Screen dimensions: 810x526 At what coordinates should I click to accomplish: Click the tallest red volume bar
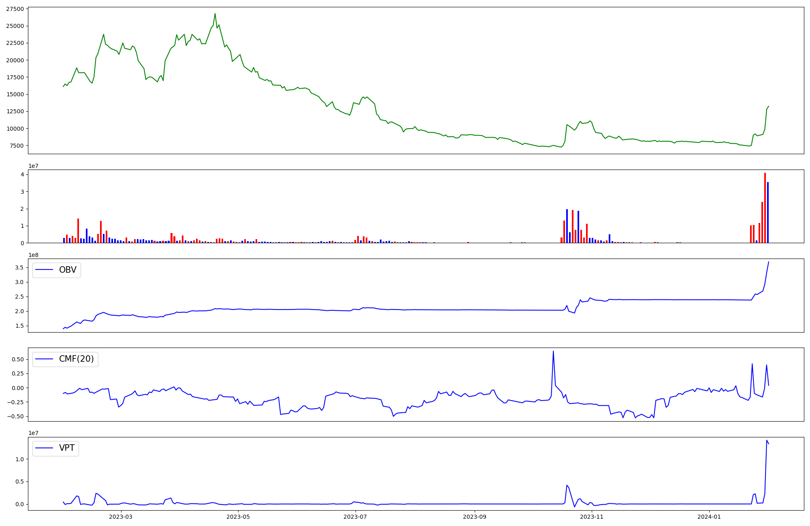(x=765, y=208)
